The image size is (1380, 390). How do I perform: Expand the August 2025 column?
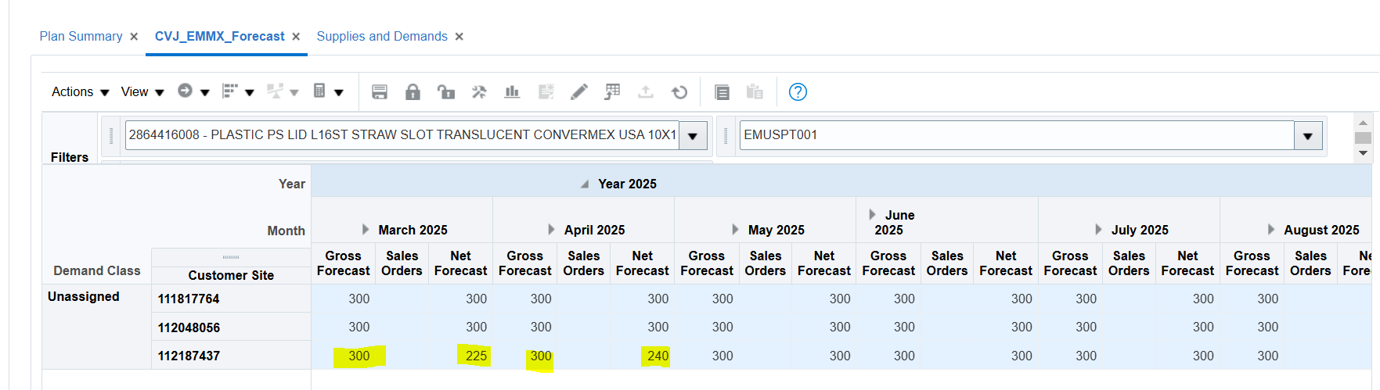1271,230
